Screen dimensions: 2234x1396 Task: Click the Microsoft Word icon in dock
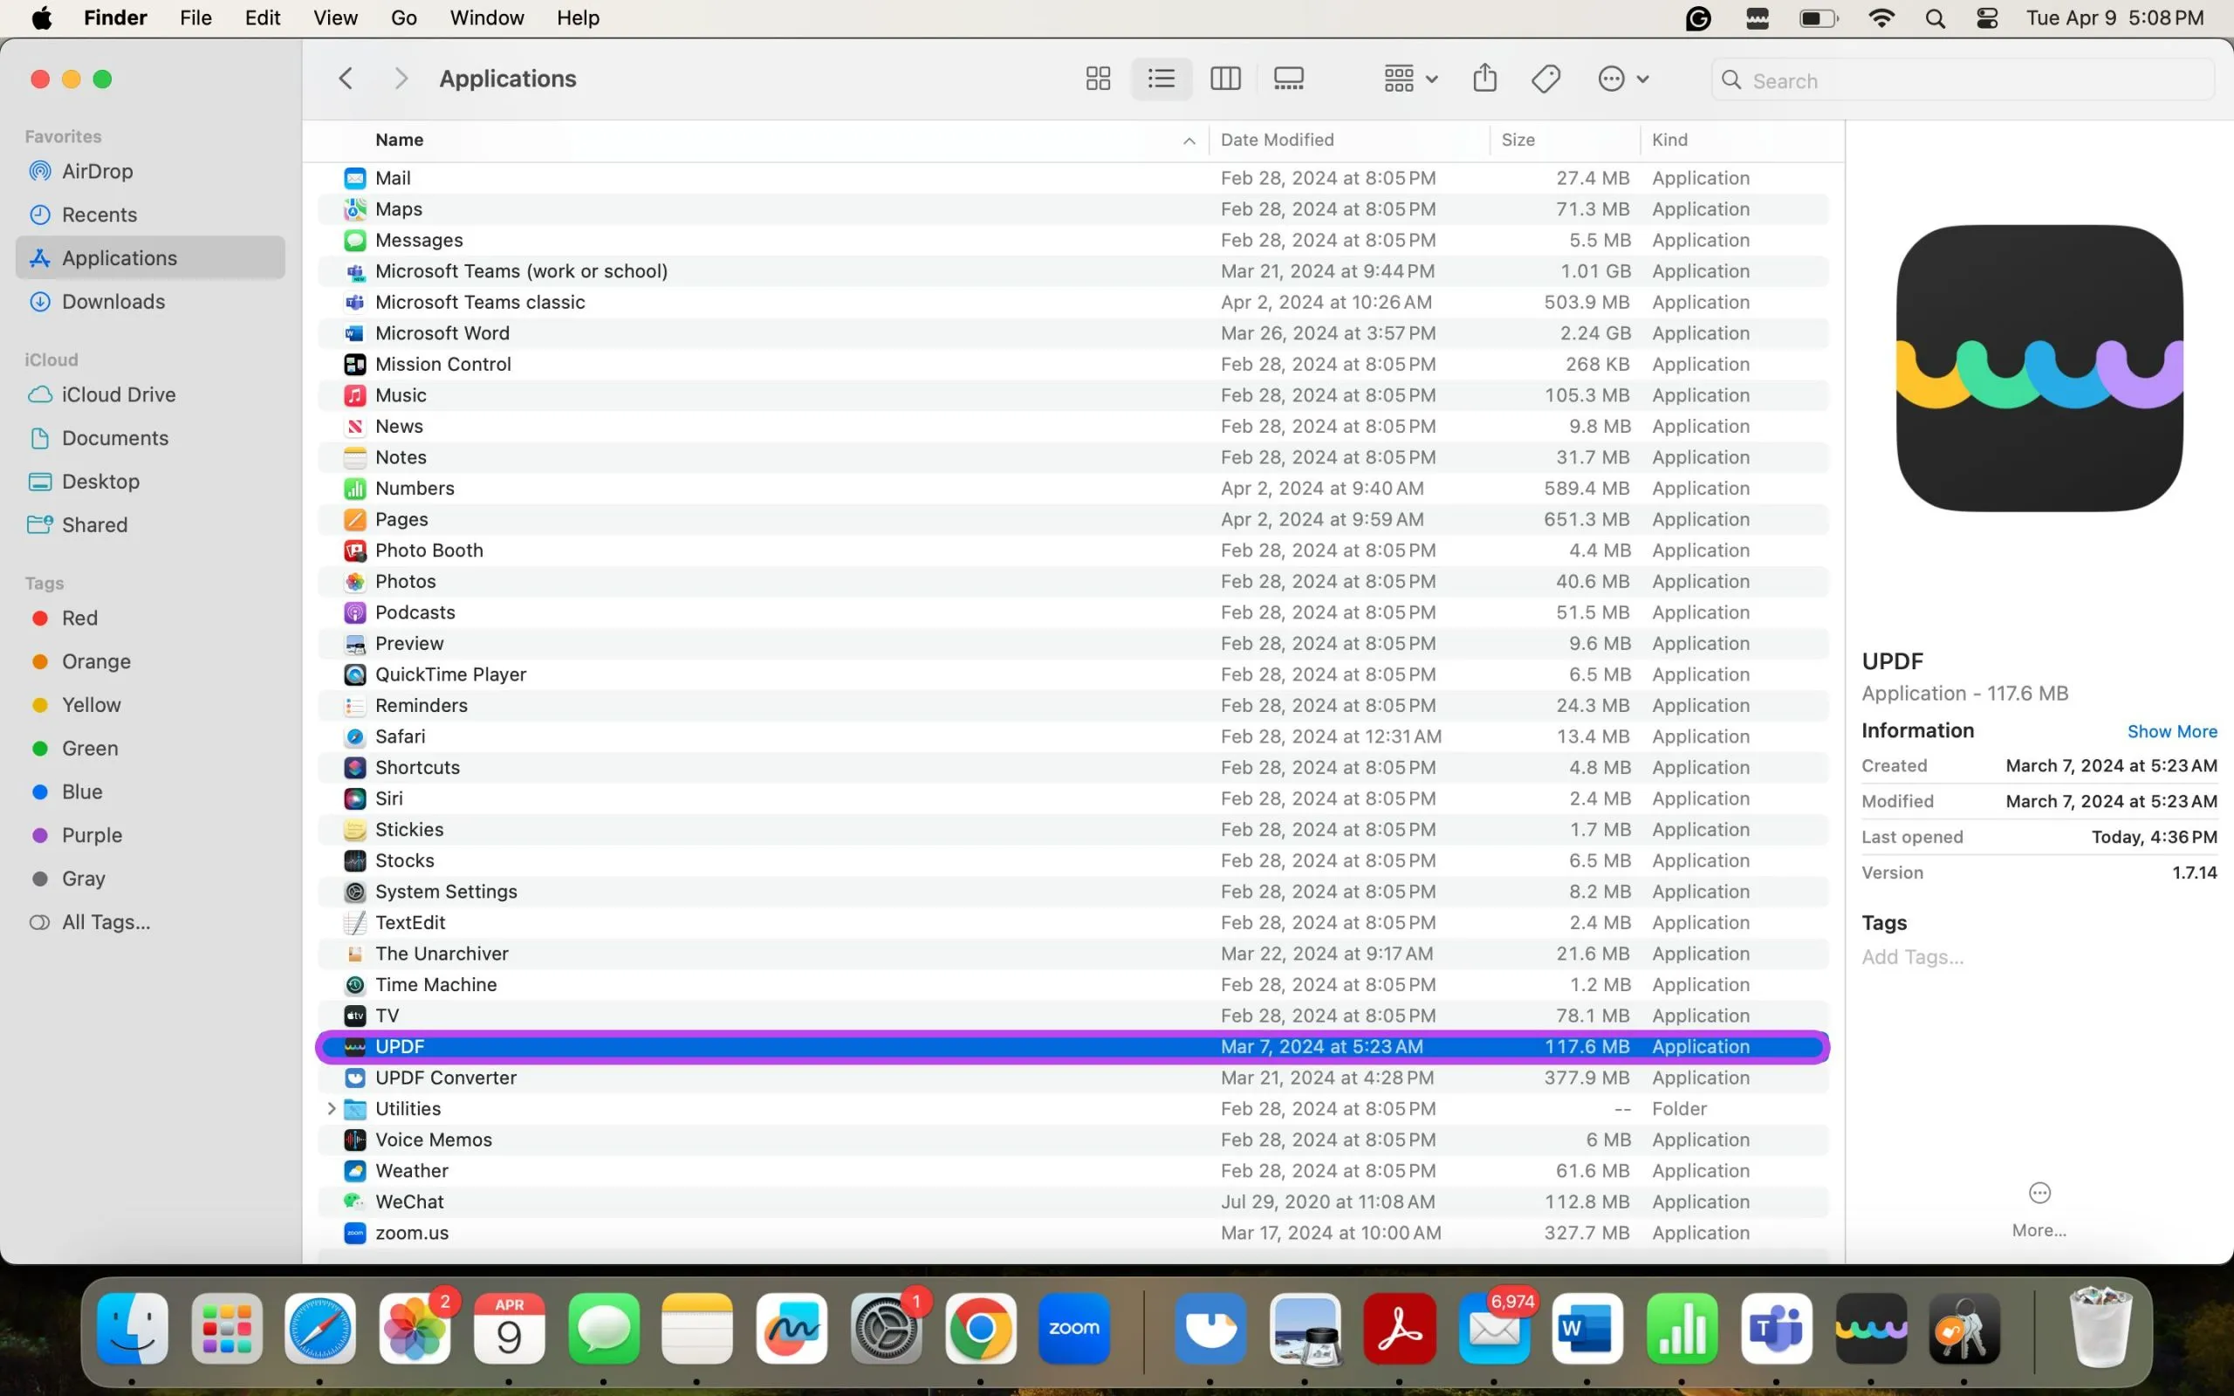coord(1586,1329)
